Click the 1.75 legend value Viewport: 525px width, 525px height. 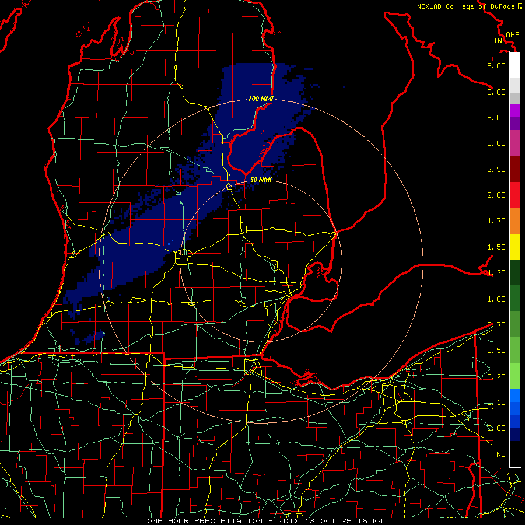[x=496, y=221]
